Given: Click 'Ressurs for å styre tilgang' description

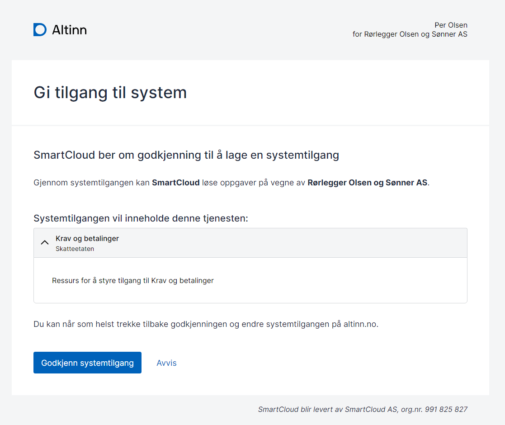Looking at the screenshot, I should click(x=132, y=281).
